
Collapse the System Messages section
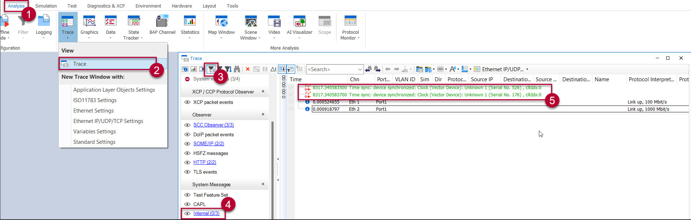(263, 184)
